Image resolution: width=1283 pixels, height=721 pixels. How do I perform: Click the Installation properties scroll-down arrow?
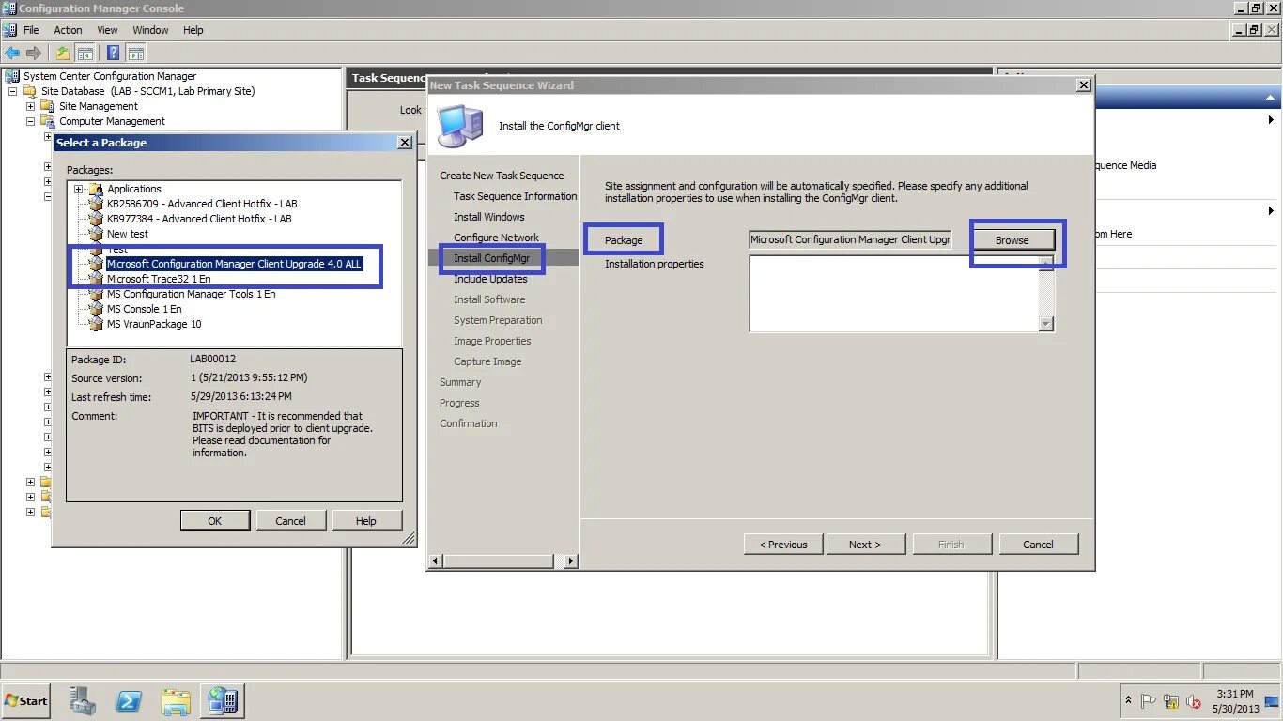click(x=1046, y=324)
